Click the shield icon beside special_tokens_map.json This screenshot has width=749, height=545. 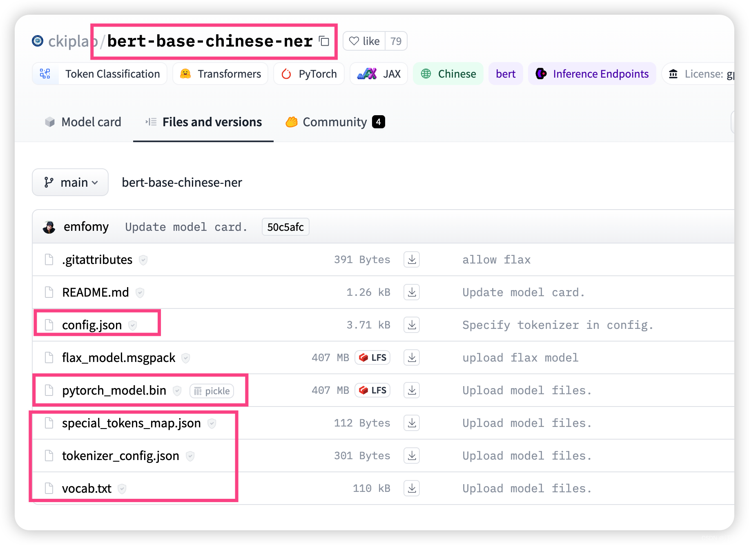coord(212,423)
